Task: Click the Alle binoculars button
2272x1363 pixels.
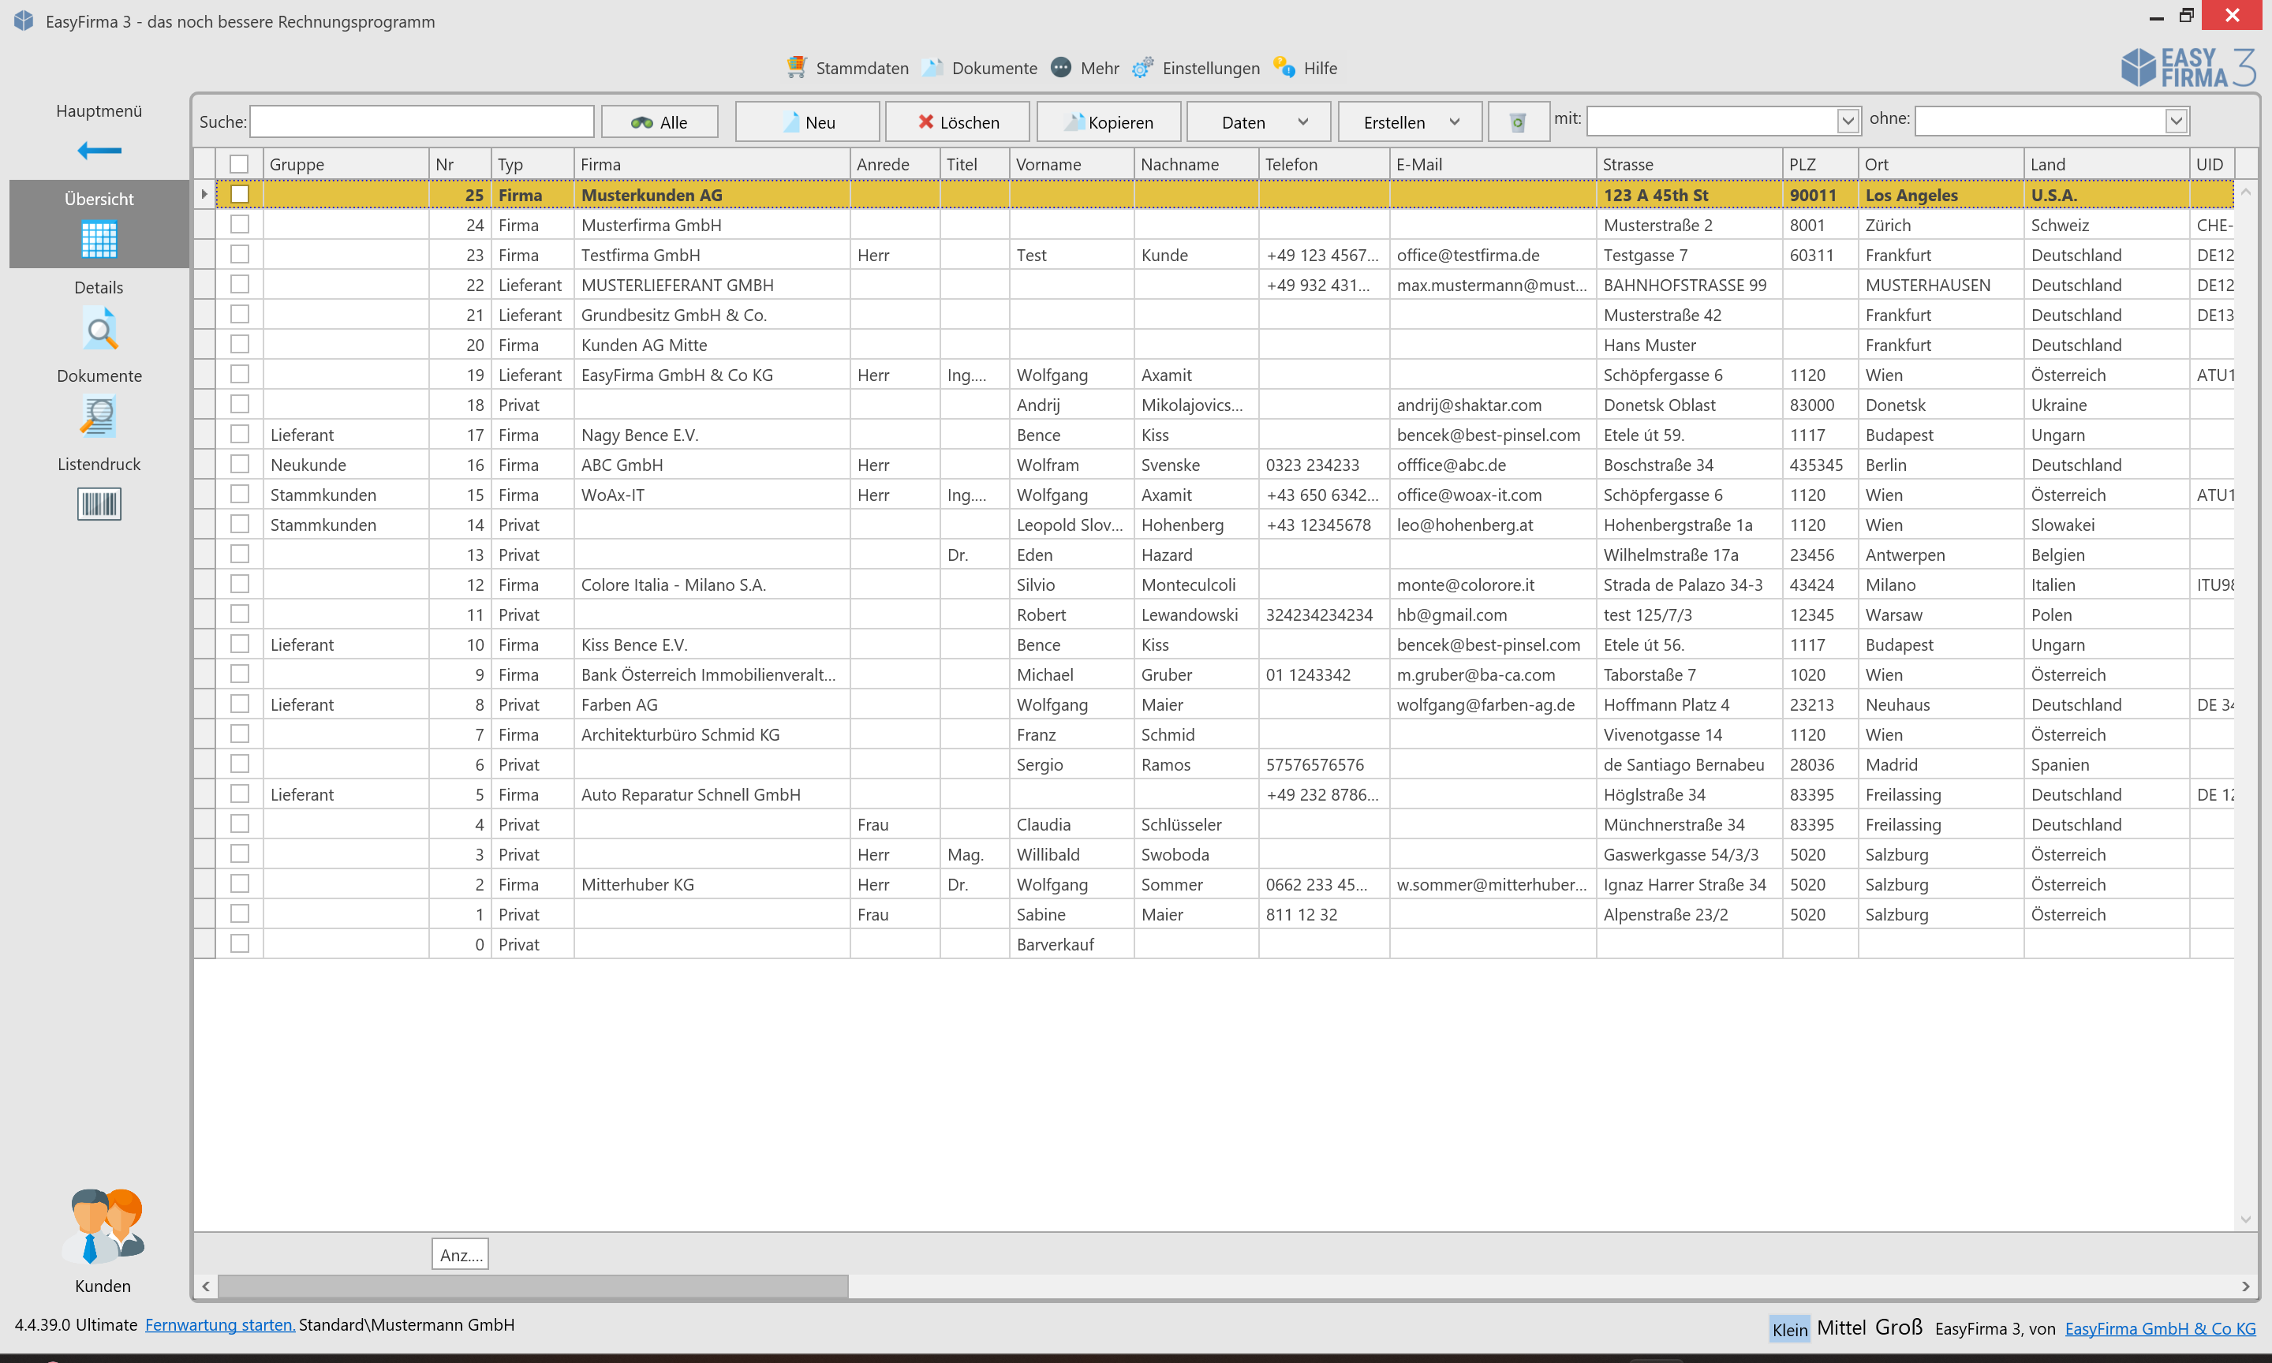Action: point(660,122)
